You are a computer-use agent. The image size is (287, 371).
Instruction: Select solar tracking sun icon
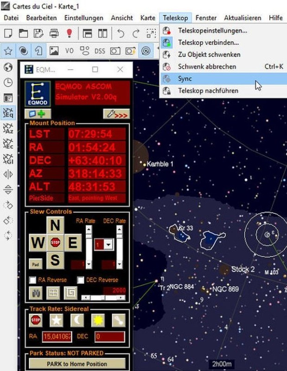click(98, 320)
